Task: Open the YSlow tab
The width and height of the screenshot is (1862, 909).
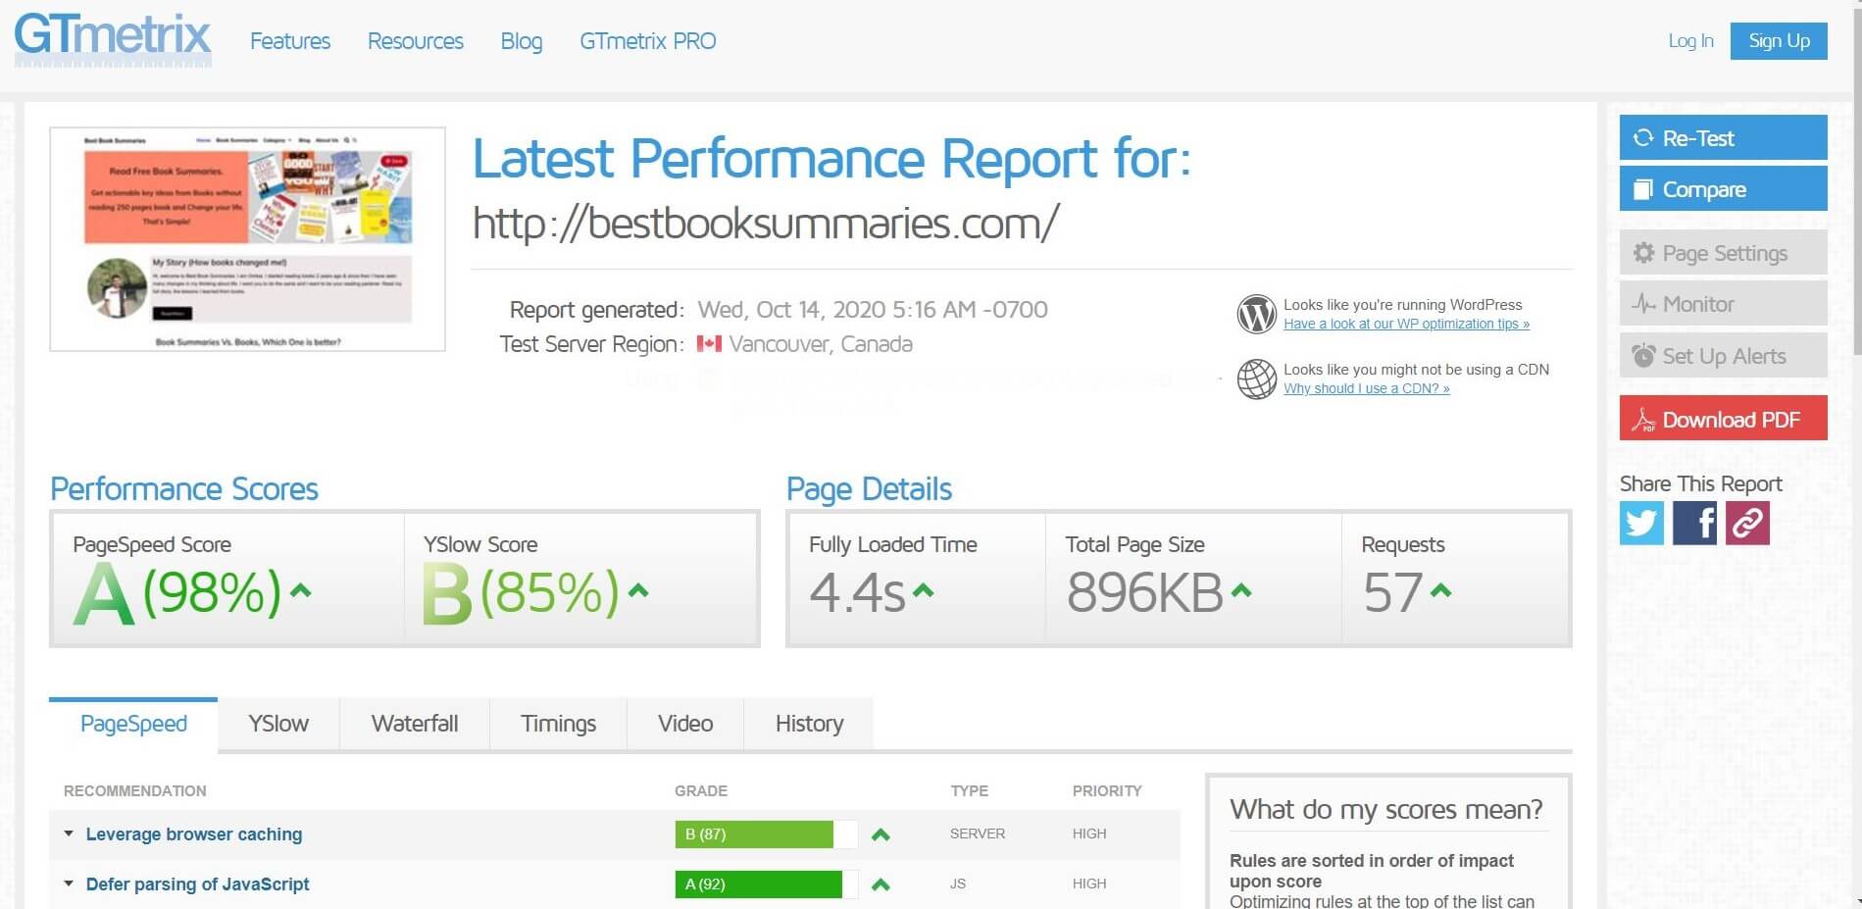Action: [278, 724]
